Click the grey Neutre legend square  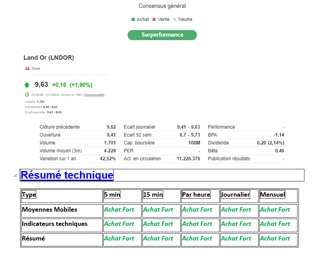click(175, 19)
